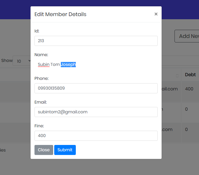
Task: Click the 'Id:' label
Action: point(37,31)
